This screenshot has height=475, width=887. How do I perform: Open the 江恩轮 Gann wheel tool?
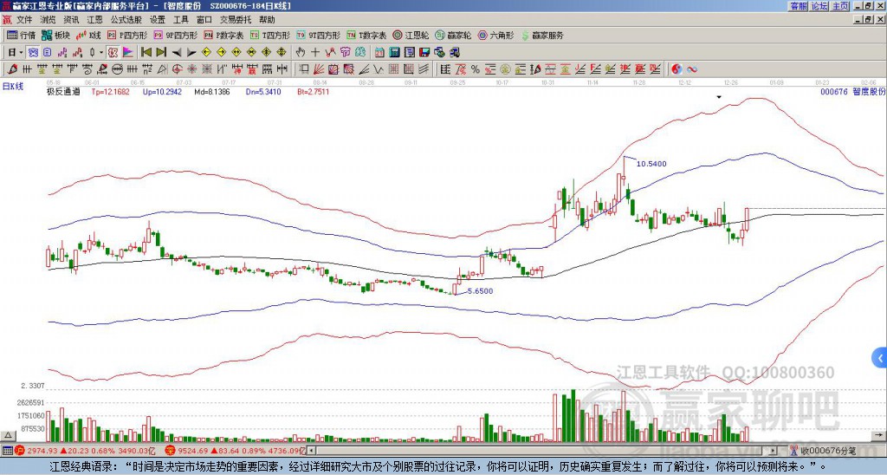411,35
